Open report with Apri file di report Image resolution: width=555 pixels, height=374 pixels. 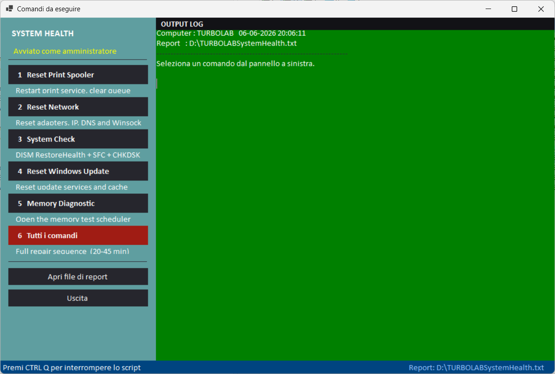(x=78, y=277)
